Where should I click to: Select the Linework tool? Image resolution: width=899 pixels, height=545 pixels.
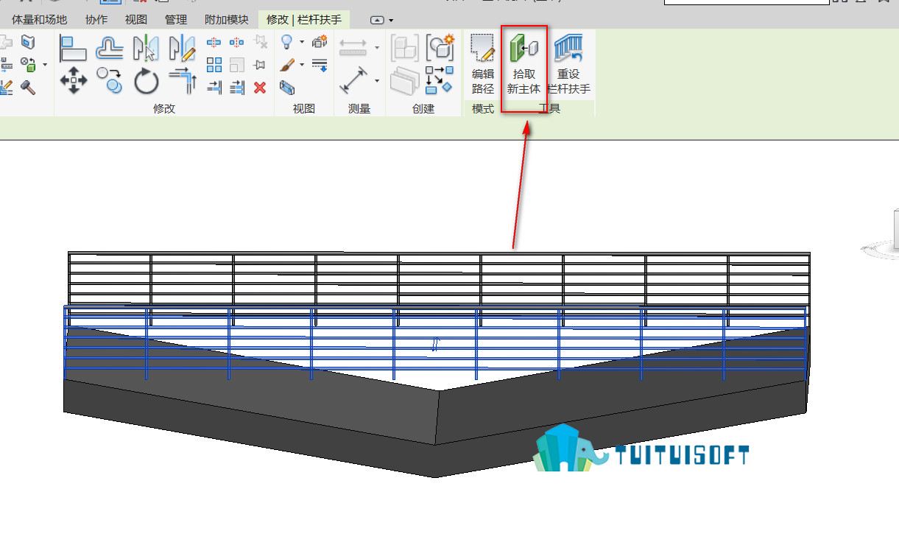tap(320, 65)
